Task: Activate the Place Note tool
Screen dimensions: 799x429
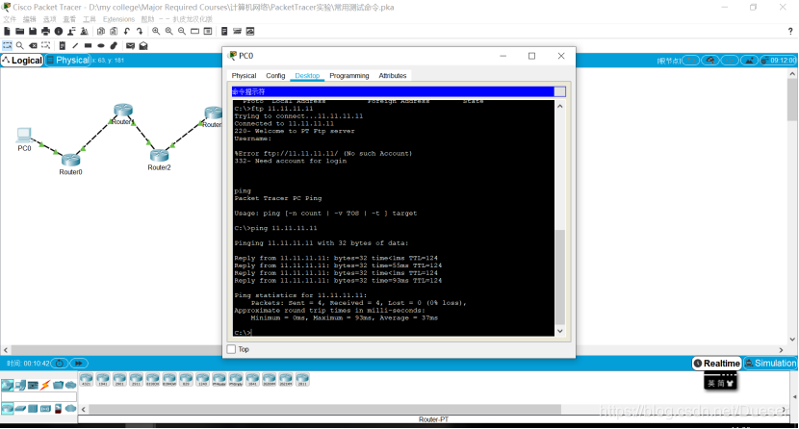Action: pos(63,46)
